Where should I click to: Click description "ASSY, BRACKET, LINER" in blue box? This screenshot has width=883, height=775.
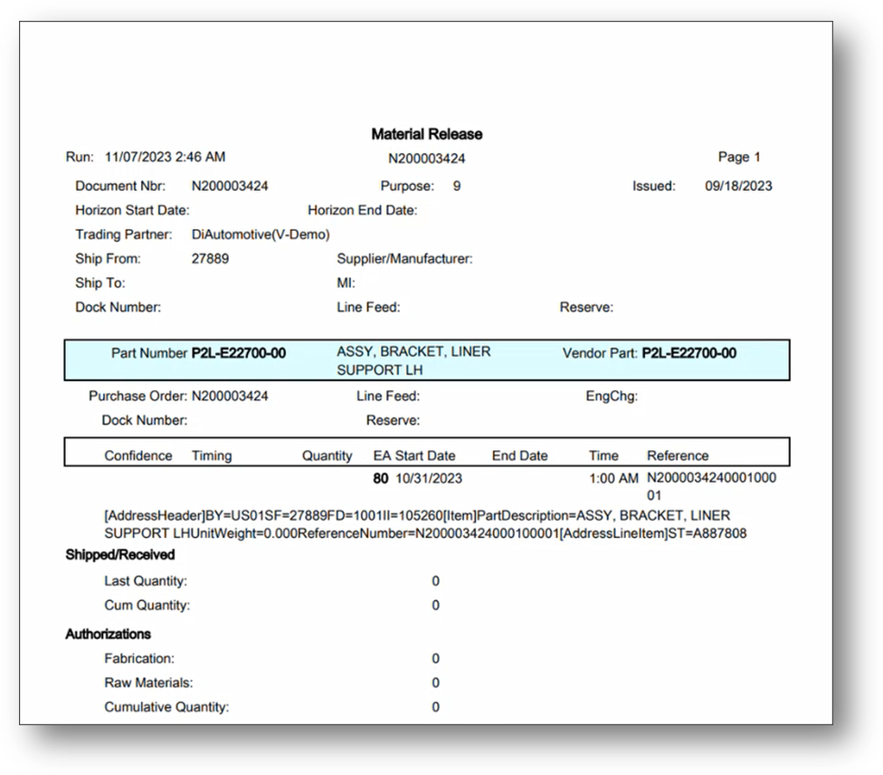pyautogui.click(x=414, y=351)
